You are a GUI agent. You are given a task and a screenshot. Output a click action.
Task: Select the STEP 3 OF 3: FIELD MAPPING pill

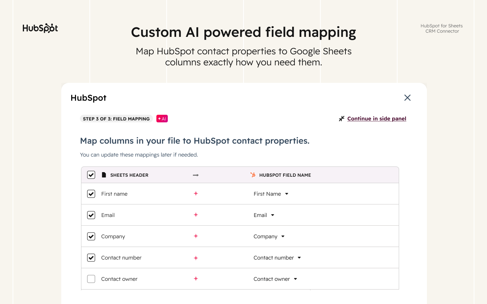tap(116, 119)
